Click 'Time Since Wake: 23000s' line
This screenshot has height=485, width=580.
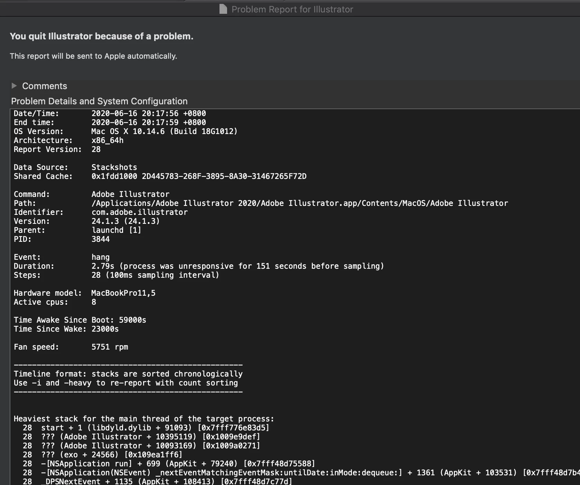pos(66,329)
